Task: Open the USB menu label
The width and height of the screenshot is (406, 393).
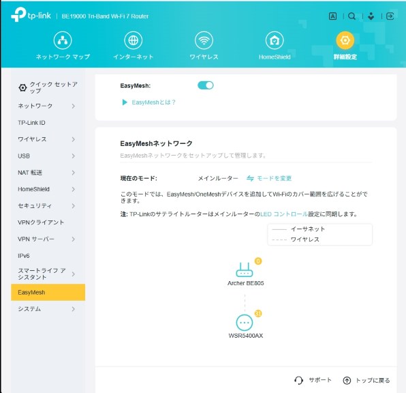Action: [x=24, y=156]
